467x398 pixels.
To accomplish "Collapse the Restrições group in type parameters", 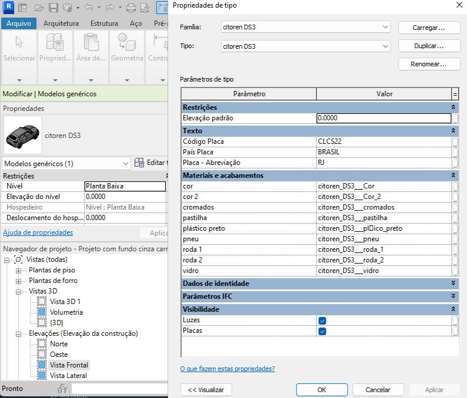I will [x=453, y=107].
